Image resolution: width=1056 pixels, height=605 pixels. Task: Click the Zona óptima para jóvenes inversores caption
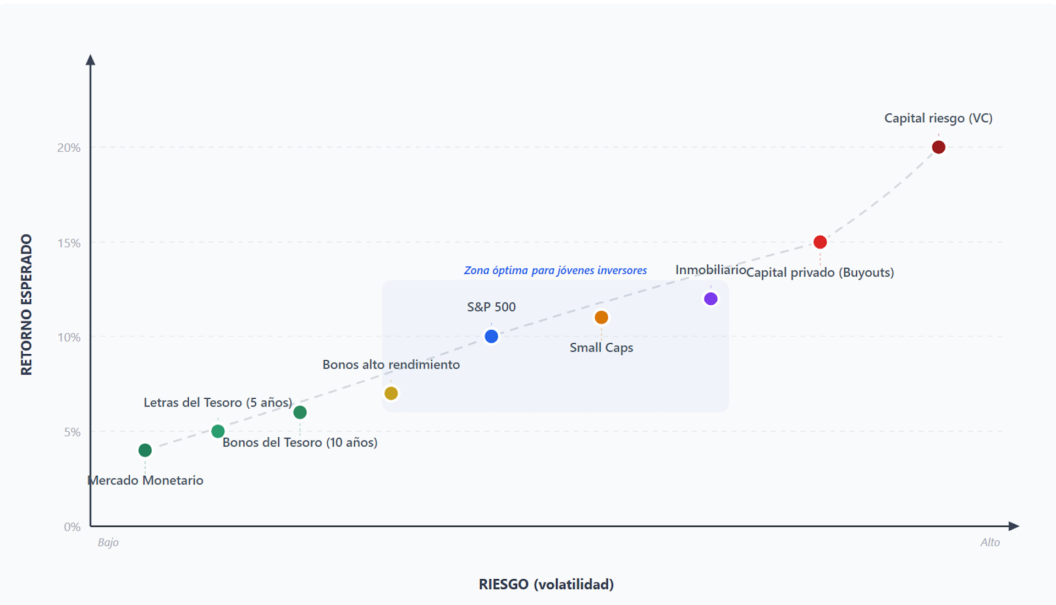[555, 271]
